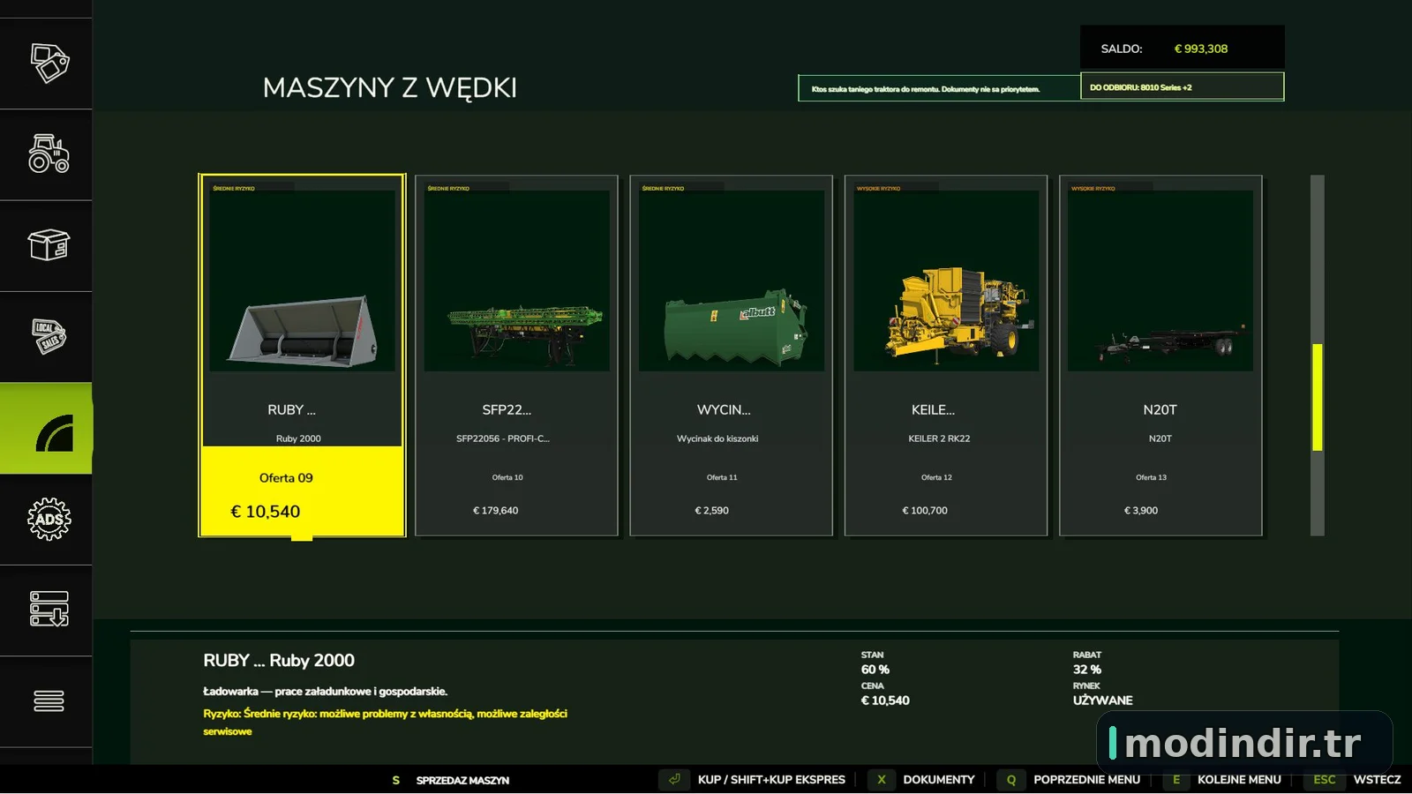Click the green sprayer boom thumbnail
The height and width of the screenshot is (794, 1412).
coord(516,281)
